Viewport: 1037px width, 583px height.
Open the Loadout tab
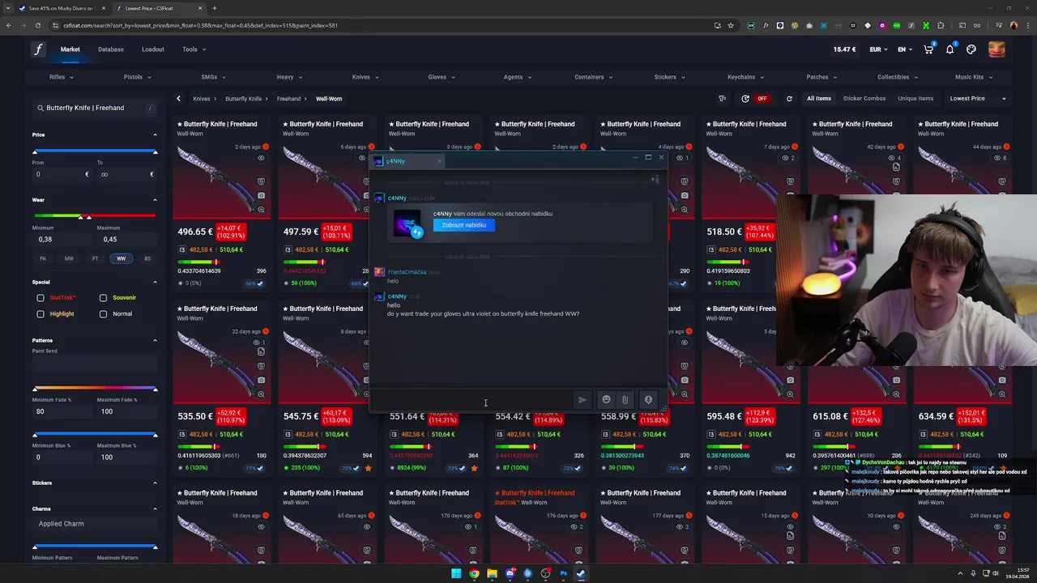pos(153,49)
